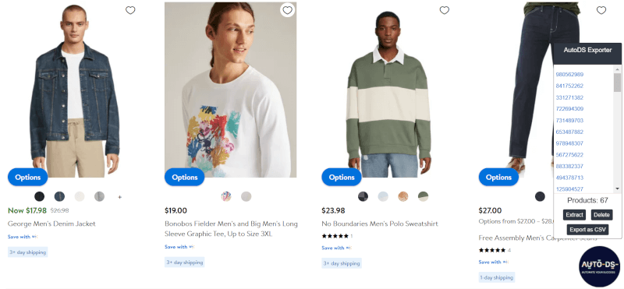Open Options for the Bonobos graphic tee

[x=185, y=178]
